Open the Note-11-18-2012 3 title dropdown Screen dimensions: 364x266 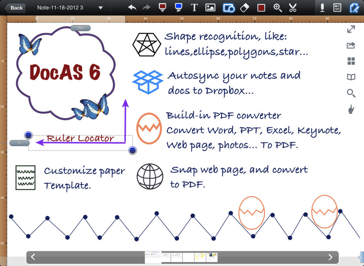(x=101, y=8)
